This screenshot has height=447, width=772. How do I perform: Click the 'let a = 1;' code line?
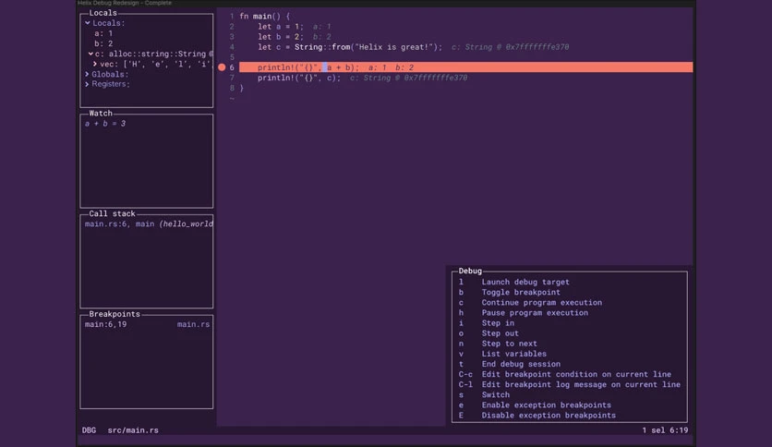pos(281,27)
